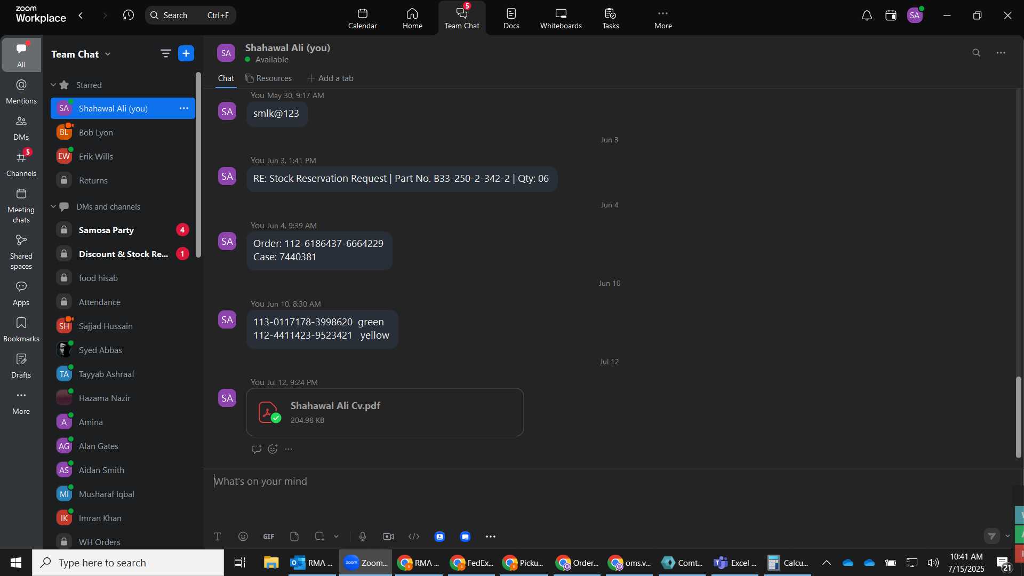Viewport: 1024px width, 576px height.
Task: Click the chat filter icon
Action: coord(165,53)
